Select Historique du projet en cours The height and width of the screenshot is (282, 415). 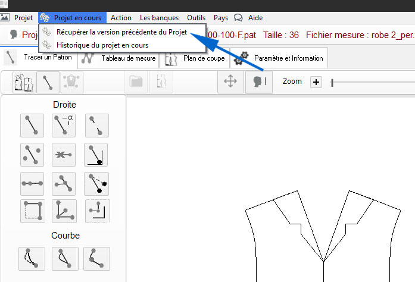pyautogui.click(x=102, y=45)
